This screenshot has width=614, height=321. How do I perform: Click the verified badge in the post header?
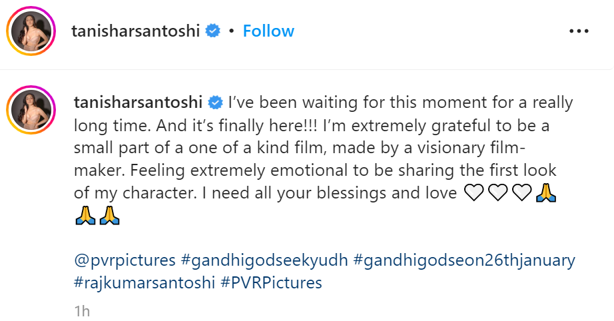click(213, 31)
